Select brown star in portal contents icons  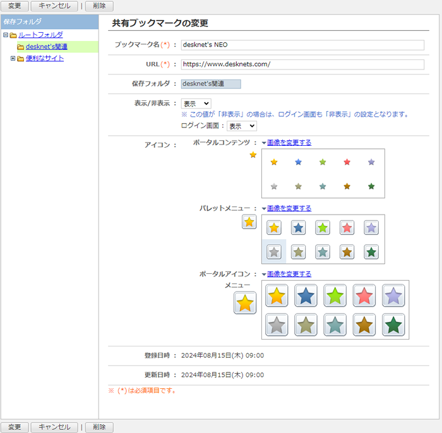[347, 186]
